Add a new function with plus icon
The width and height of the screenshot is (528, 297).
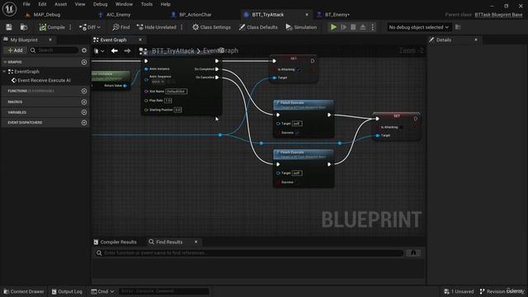[x=84, y=91]
